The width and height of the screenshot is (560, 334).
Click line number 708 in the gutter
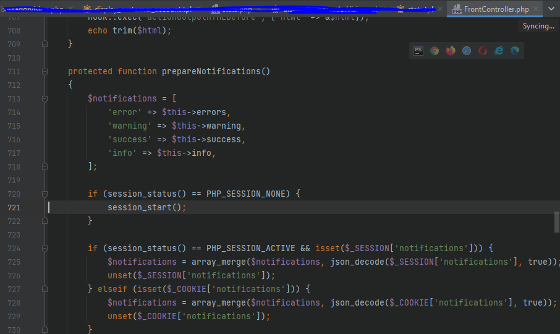(14, 31)
